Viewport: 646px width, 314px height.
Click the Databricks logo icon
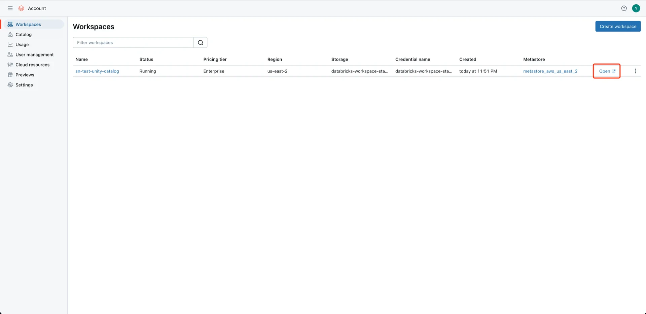pyautogui.click(x=21, y=8)
